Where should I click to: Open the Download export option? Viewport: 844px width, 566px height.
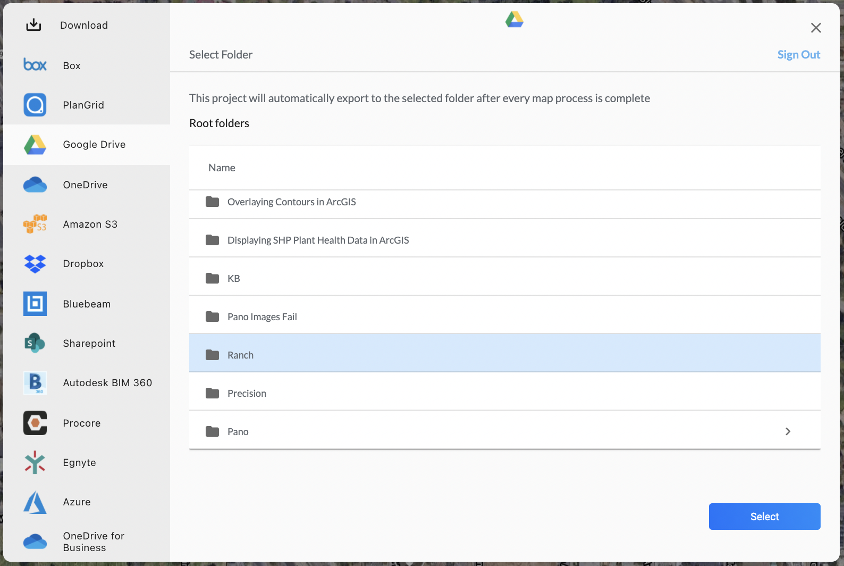pos(84,26)
